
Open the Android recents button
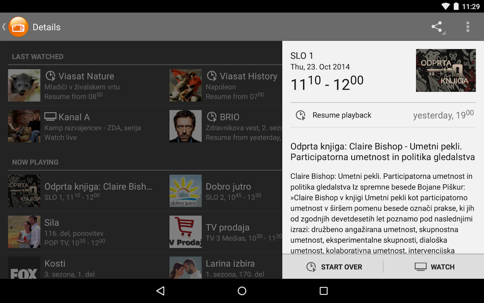[323, 291]
